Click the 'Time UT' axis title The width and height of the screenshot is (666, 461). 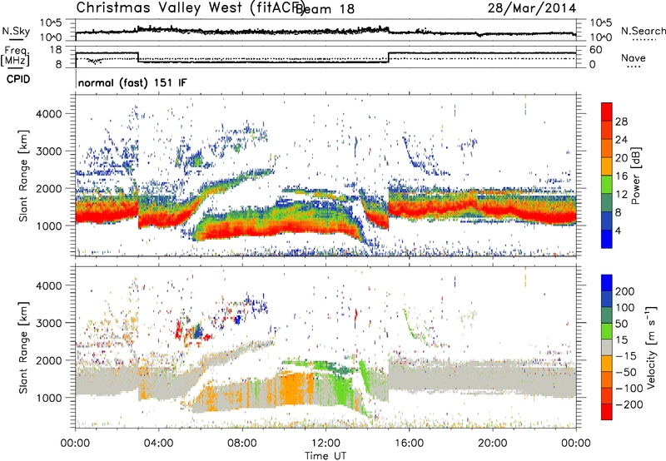tap(326, 455)
